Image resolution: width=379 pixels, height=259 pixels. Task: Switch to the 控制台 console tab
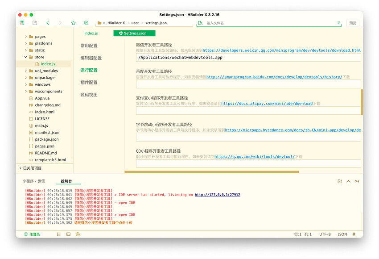[66, 181]
